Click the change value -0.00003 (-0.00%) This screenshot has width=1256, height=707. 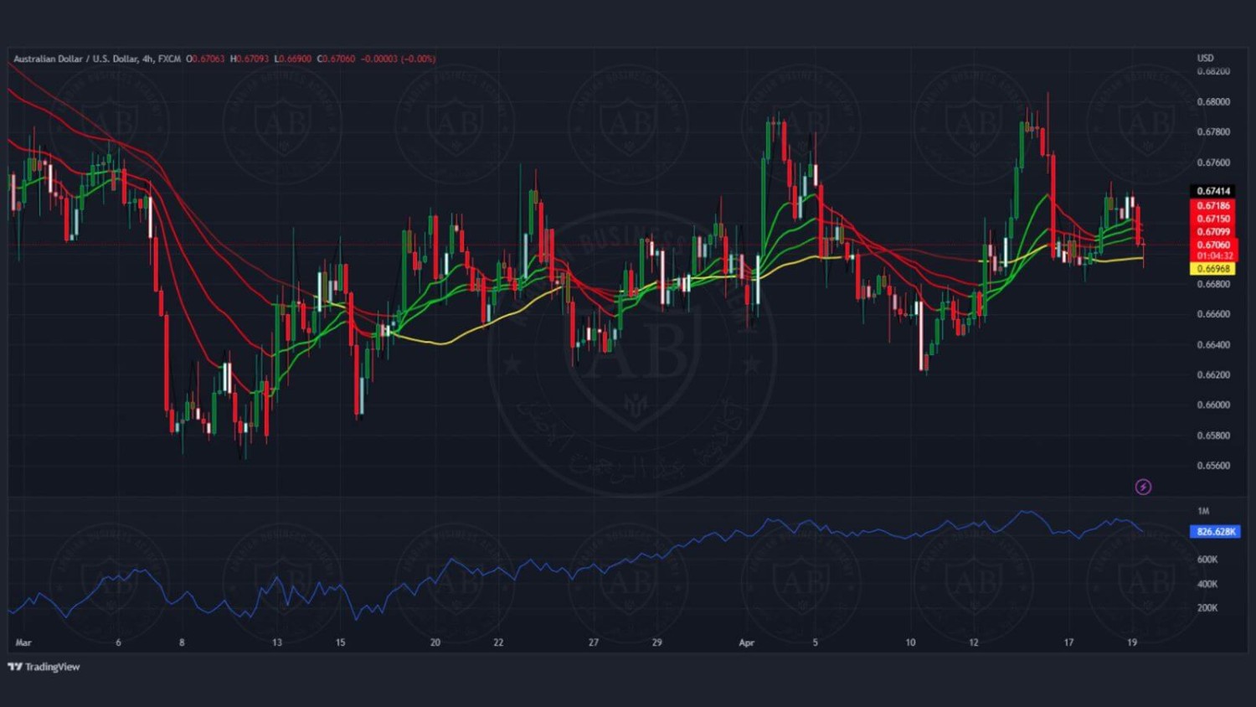pyautogui.click(x=399, y=59)
